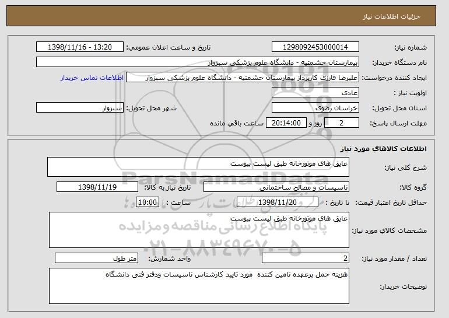Screen dimensions: 449x318
Task: Click the تعداد / مقدار مورد نیاز label
Action: (394, 258)
